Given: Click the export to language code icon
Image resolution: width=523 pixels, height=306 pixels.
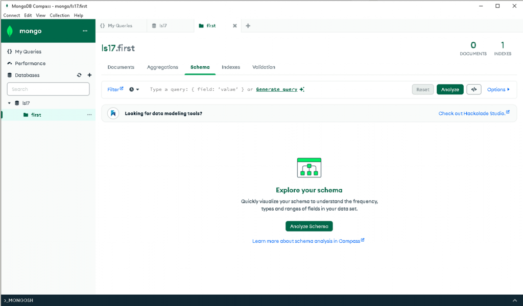Looking at the screenshot, I should pyautogui.click(x=474, y=89).
